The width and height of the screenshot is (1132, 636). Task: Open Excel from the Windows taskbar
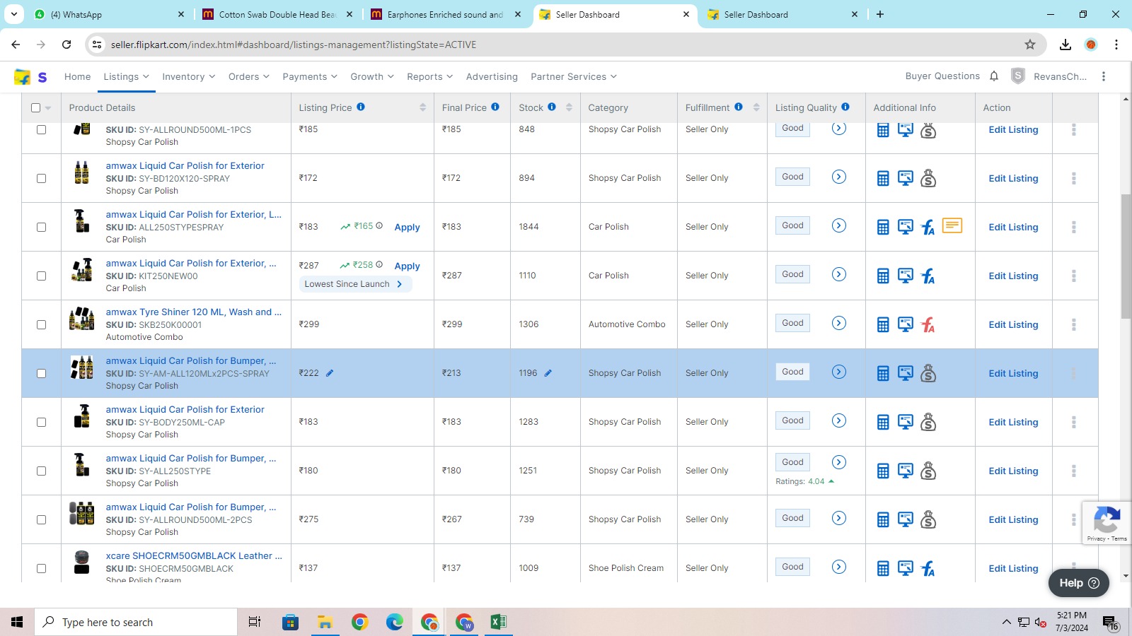tap(498, 622)
